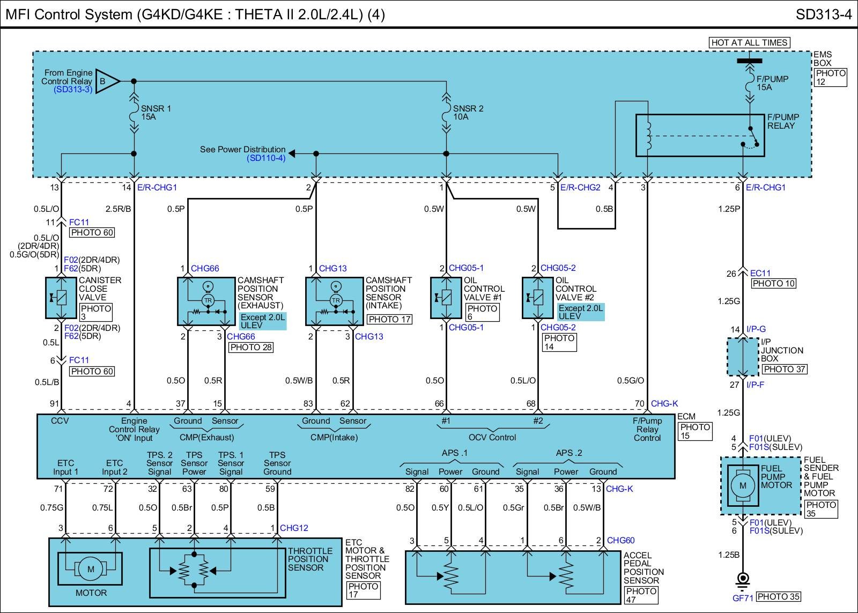The width and height of the screenshot is (858, 613).
Task: Click the HOT AT ALL TIMES label
Action: [x=749, y=42]
